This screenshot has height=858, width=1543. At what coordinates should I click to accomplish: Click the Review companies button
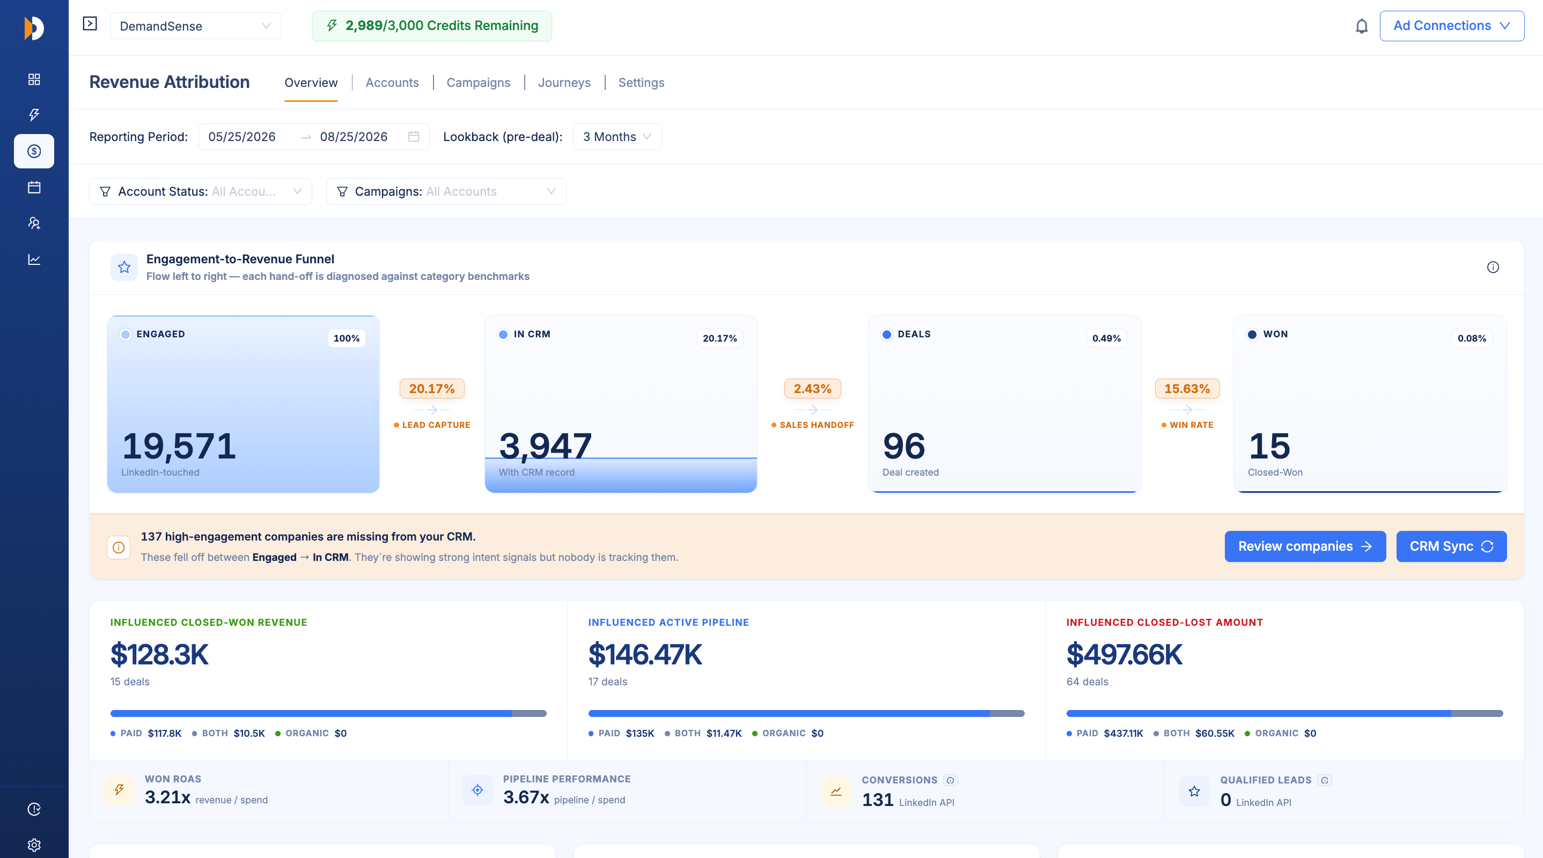pos(1305,546)
